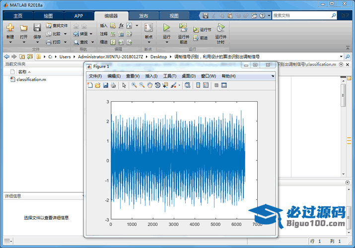Activate the Rotate 3D tool
Image resolution: width=355 pixels, height=248 pixels.
point(157,85)
